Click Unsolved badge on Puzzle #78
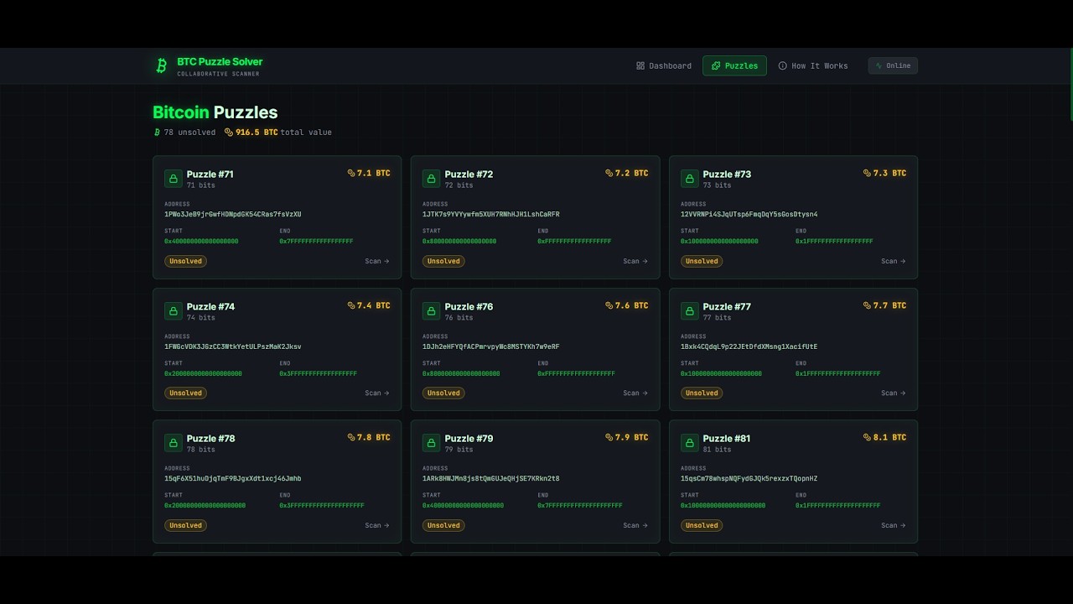The width and height of the screenshot is (1073, 604). 185,525
